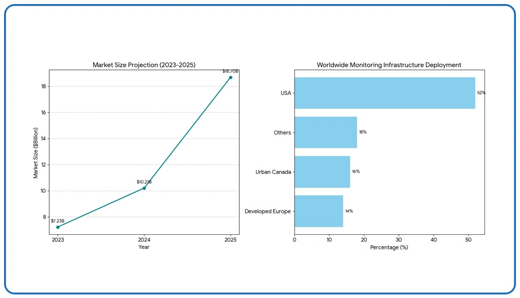Click the 14% bar value label

tap(349, 211)
